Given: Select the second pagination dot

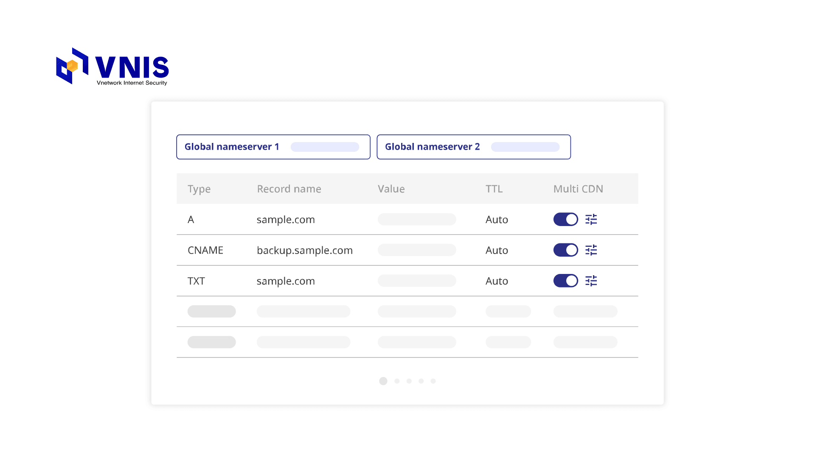Looking at the screenshot, I should pos(397,381).
